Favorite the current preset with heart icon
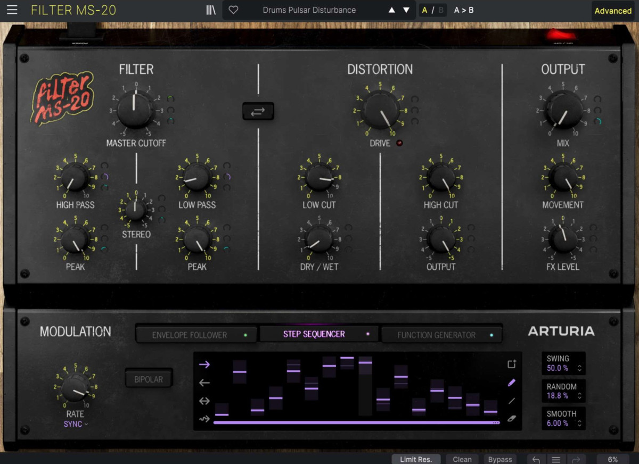The height and width of the screenshot is (464, 639). pos(233,10)
